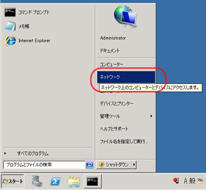Click the IME 般 conversion mode
The height and width of the screenshot is (190, 206).
pyautogui.click(x=192, y=181)
